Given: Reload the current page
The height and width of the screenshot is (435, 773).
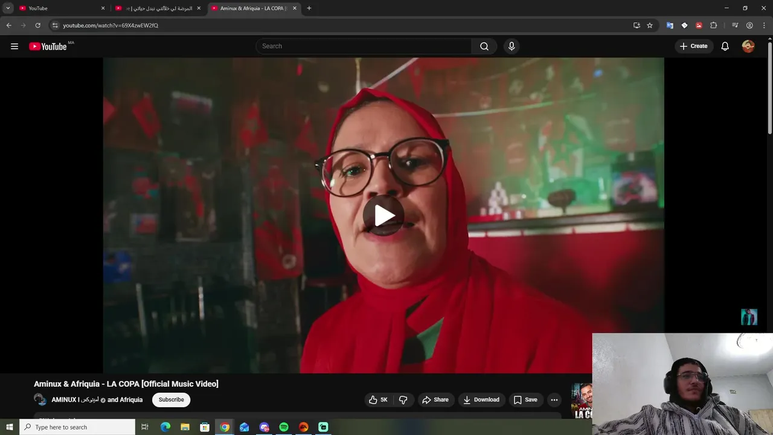Looking at the screenshot, I should pyautogui.click(x=37, y=25).
